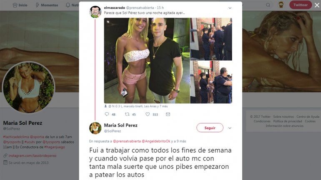Open top-right police photo thumbnail
The height and width of the screenshot is (180, 321).
[211, 39]
